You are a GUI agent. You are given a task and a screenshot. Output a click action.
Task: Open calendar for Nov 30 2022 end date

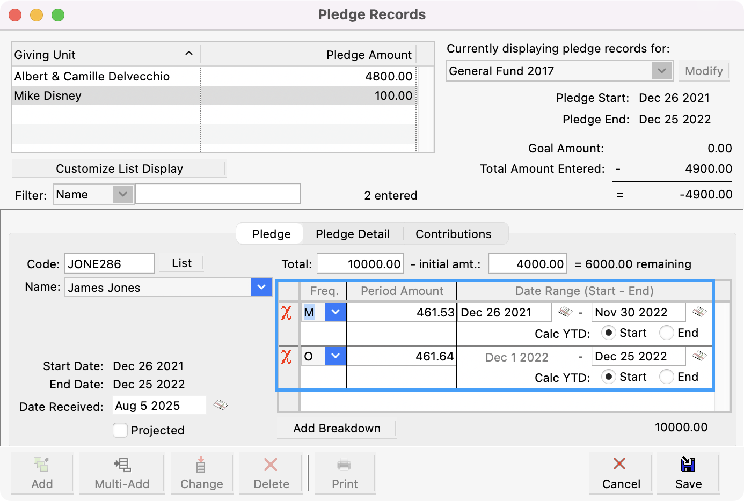(x=699, y=312)
